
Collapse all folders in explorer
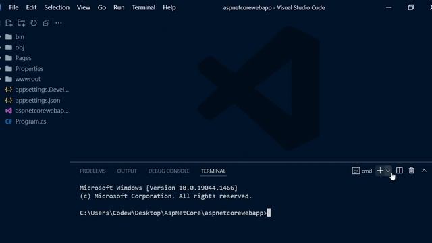[x=46, y=23]
